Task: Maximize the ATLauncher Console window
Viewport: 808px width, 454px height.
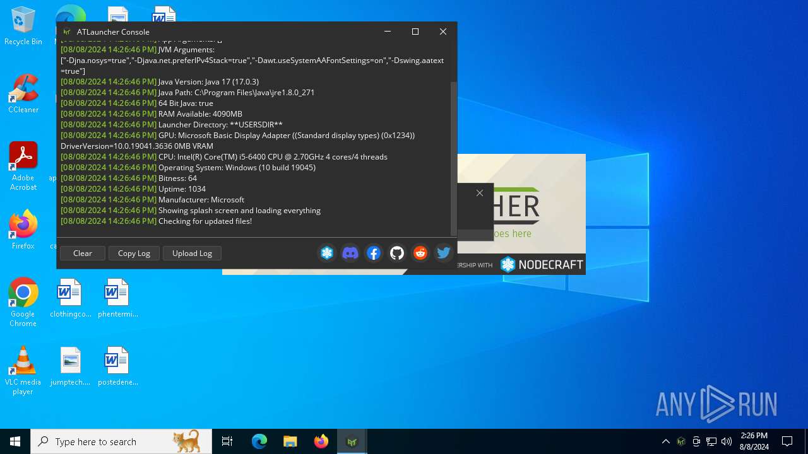Action: click(415, 32)
